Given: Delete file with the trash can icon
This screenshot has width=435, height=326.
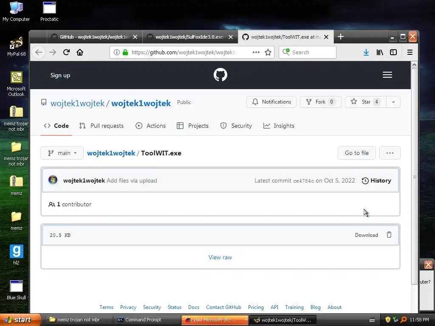Looking at the screenshot, I should [x=389, y=235].
